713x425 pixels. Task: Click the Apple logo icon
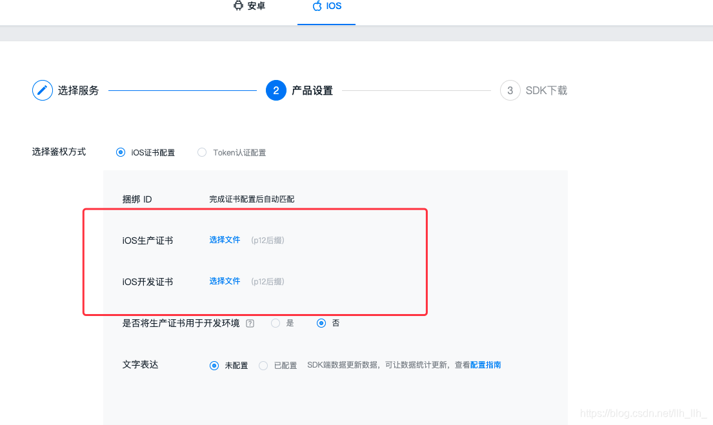(317, 5)
